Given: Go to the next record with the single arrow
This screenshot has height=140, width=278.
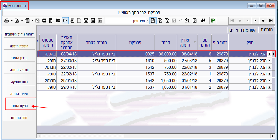Looking at the screenshot, I should [x=255, y=21].
